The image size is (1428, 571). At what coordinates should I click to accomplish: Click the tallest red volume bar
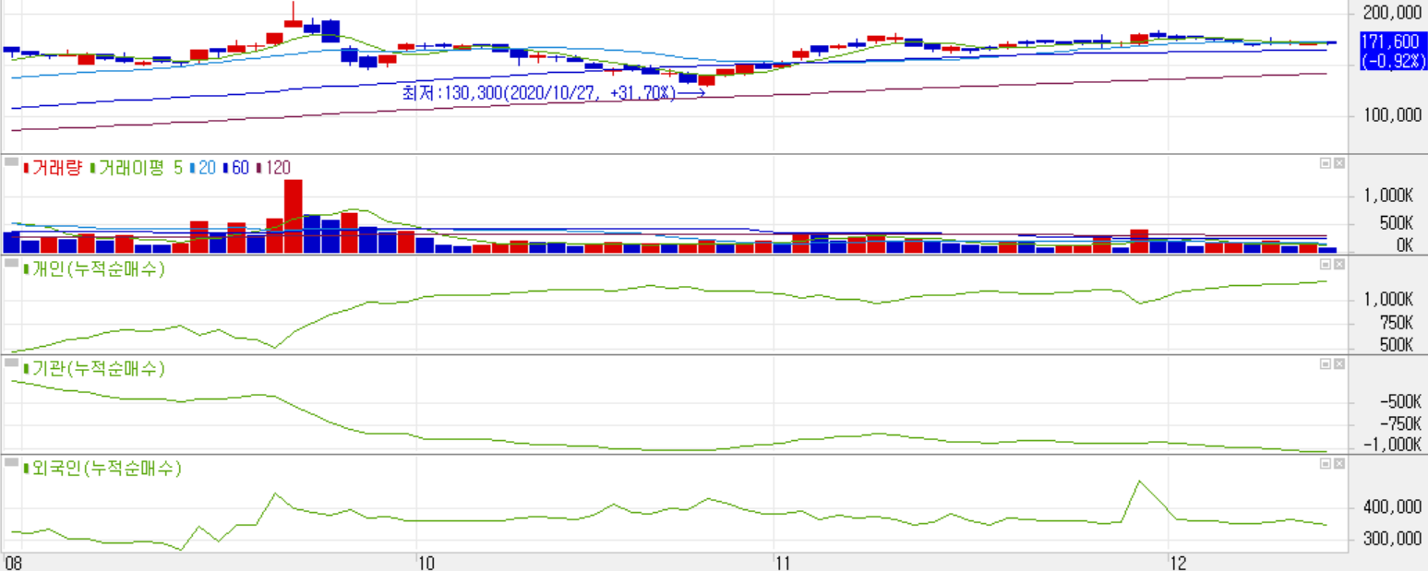[294, 216]
